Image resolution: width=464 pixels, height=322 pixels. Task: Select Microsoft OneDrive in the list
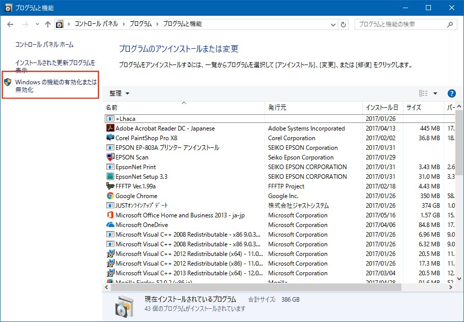pos(142,225)
